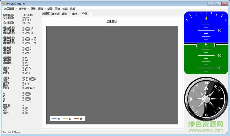Click the relative time value 66.790
230x136 pixels.
point(26,23)
